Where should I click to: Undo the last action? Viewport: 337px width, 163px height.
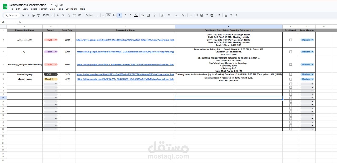23,15
